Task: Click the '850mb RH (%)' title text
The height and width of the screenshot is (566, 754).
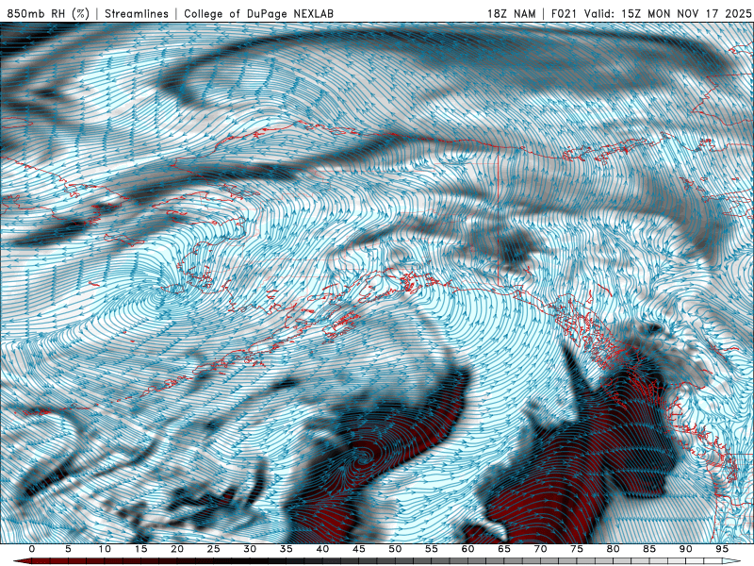Action: pos(48,13)
